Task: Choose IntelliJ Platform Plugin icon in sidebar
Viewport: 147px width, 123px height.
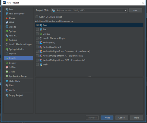Action: pyautogui.click(x=7, y=44)
